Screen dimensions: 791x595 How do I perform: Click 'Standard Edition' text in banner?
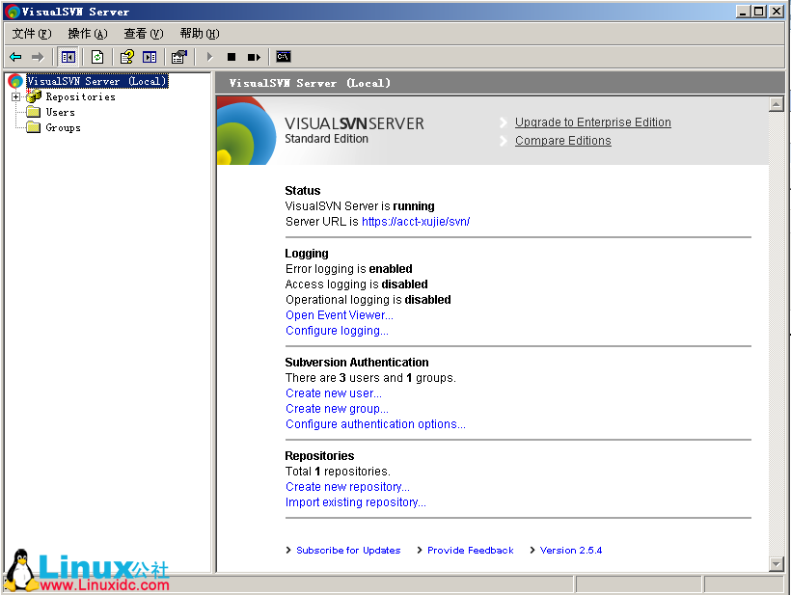(x=326, y=139)
